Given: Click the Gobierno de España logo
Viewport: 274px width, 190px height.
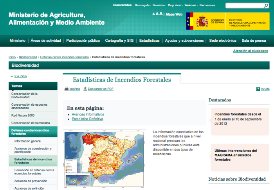Looking at the screenshot, I should [x=228, y=21].
